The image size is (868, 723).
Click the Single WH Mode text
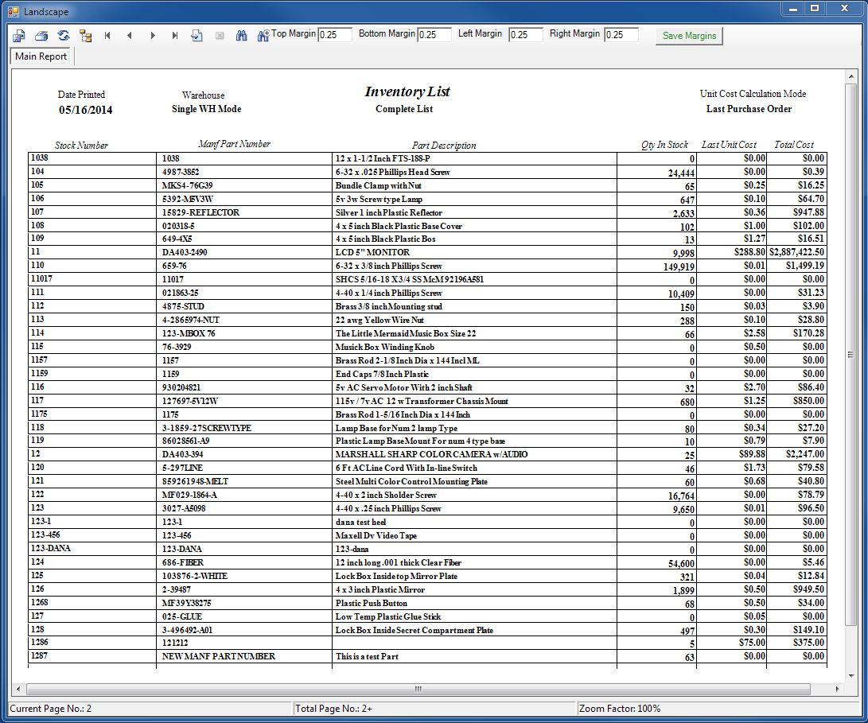tap(207, 109)
